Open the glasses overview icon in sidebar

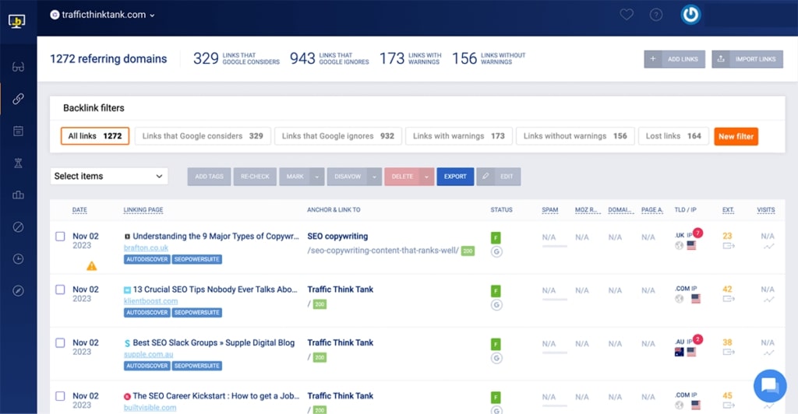coord(19,67)
